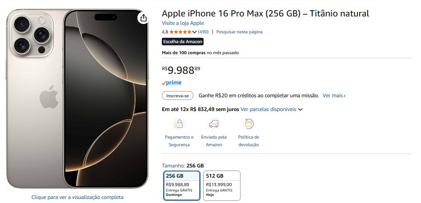
Task: Open the Pagamentos e Segurança text link
Action: coord(179,141)
